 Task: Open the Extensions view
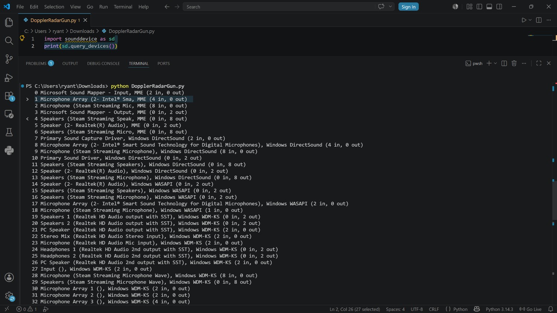coord(9,96)
